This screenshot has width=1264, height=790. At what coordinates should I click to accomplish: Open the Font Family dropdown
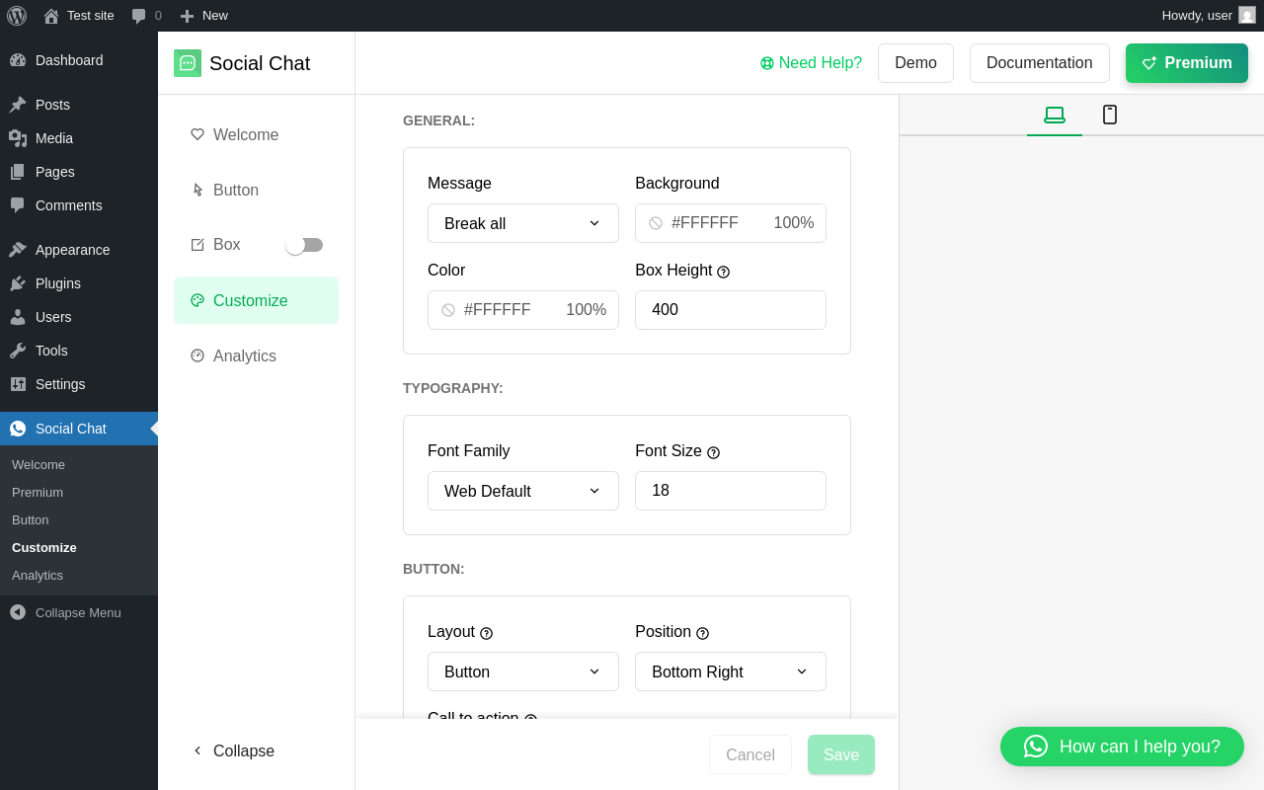[x=523, y=491]
